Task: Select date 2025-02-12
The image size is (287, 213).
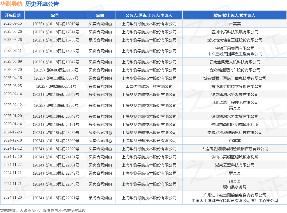Action: pyautogui.click(x=12, y=105)
